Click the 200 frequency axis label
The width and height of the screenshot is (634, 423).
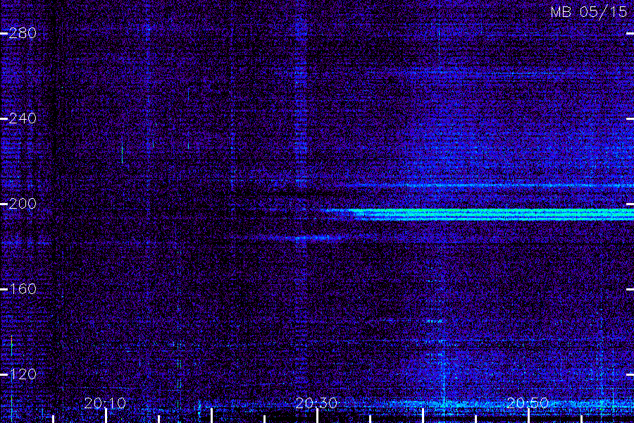click(23, 204)
